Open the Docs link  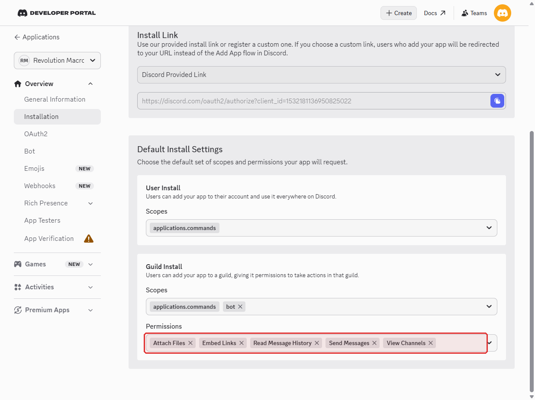pyautogui.click(x=435, y=13)
